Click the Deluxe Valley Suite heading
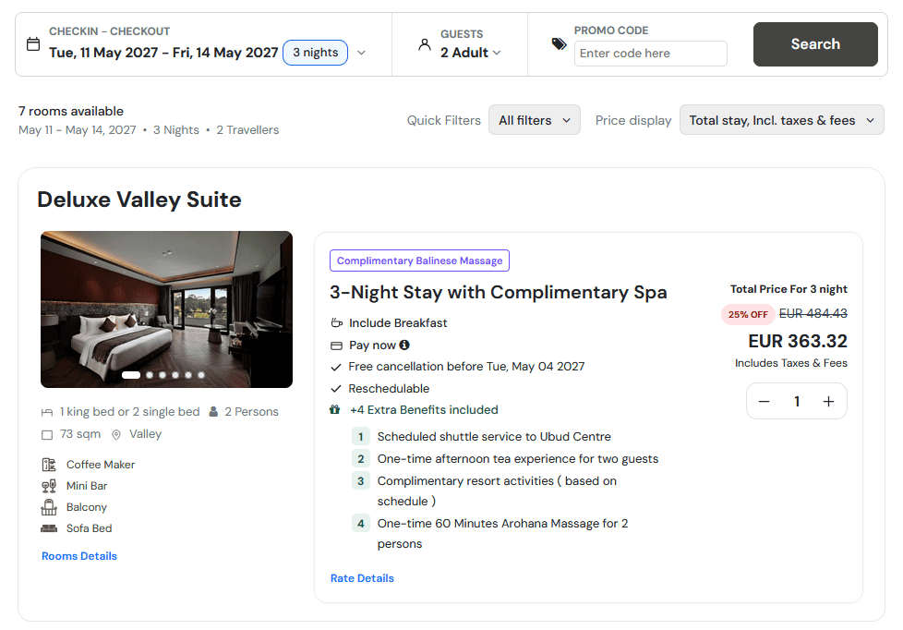The height and width of the screenshot is (630, 903). pyautogui.click(x=139, y=200)
